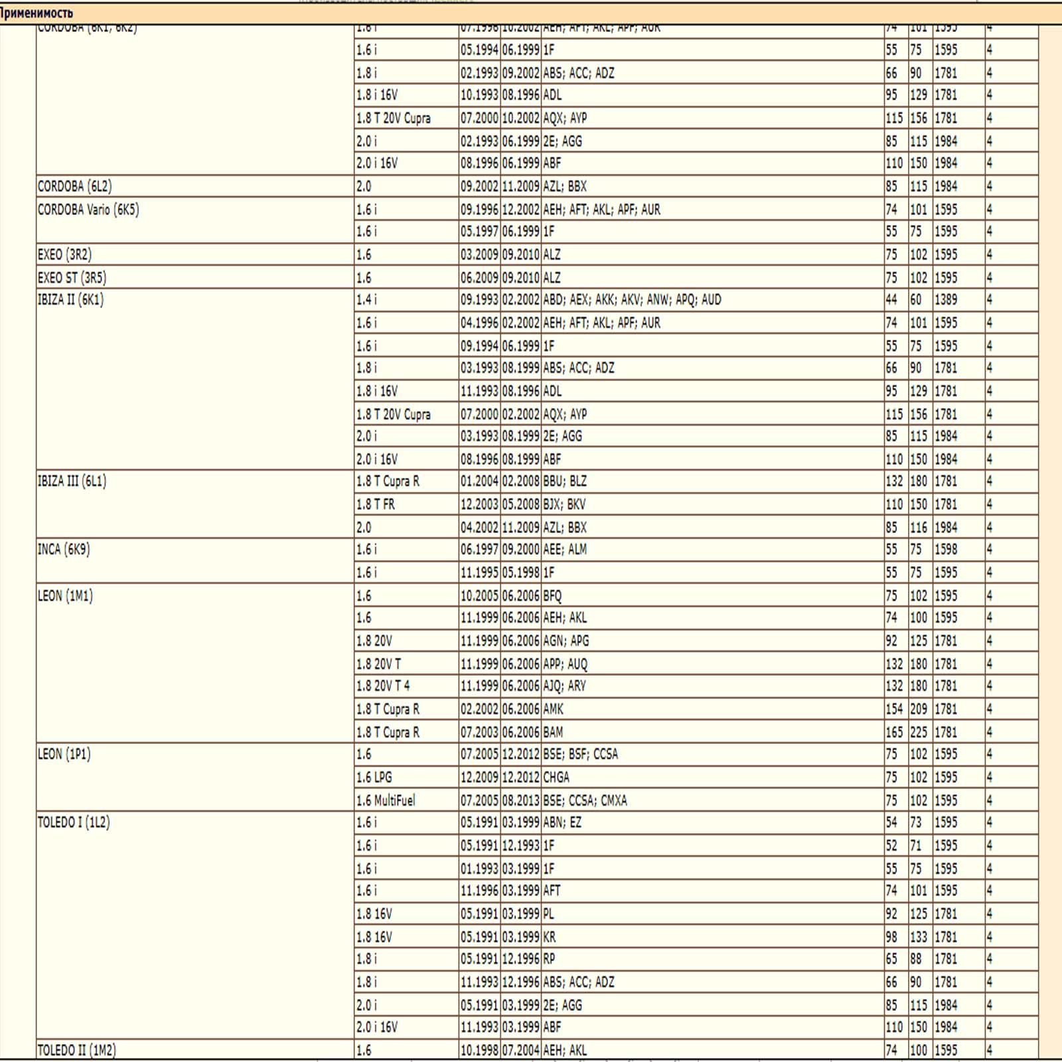This screenshot has height=1062, width=1062.
Task: Select the BFQ engine code cell
Action: tap(552, 596)
